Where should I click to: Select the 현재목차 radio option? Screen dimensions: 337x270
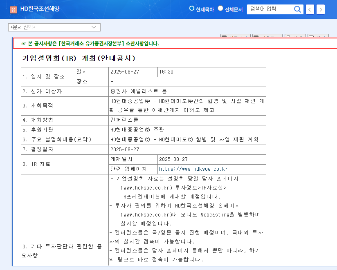click(191, 8)
